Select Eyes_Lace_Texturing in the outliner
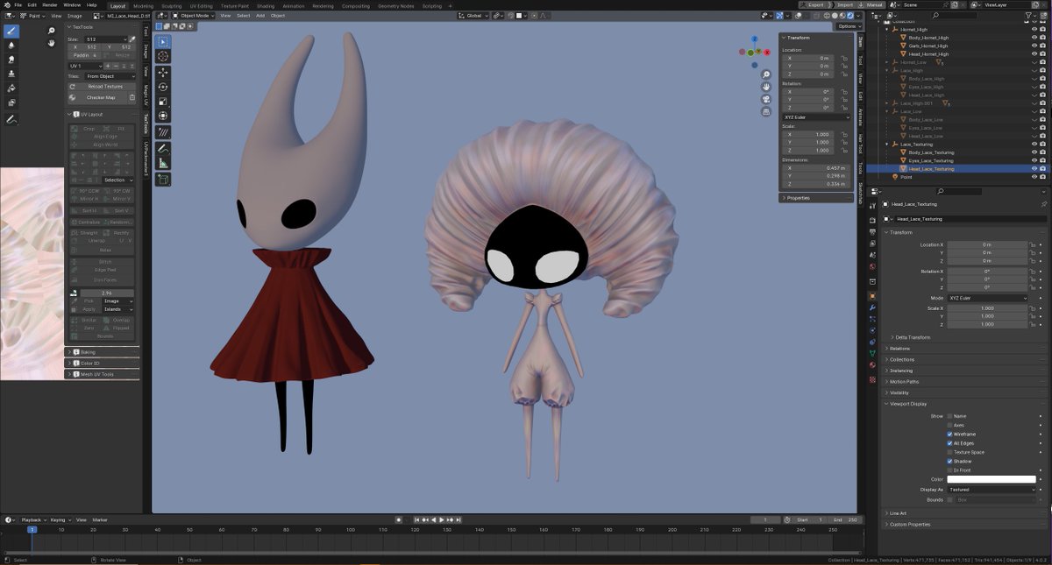This screenshot has width=1052, height=565. 931,160
